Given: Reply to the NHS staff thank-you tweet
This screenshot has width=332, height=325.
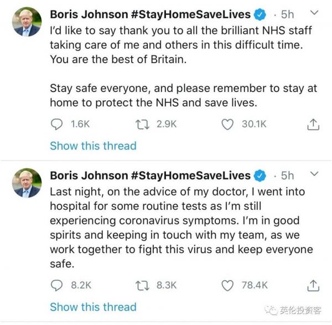Looking at the screenshot, I should pyautogui.click(x=57, y=125).
